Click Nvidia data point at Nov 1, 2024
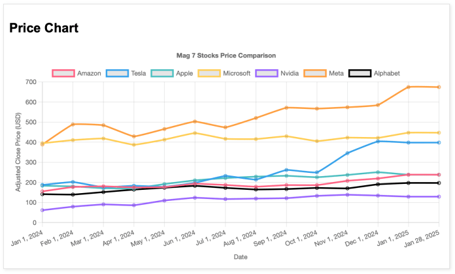Viewport: 455px width, 274px height. point(347,194)
